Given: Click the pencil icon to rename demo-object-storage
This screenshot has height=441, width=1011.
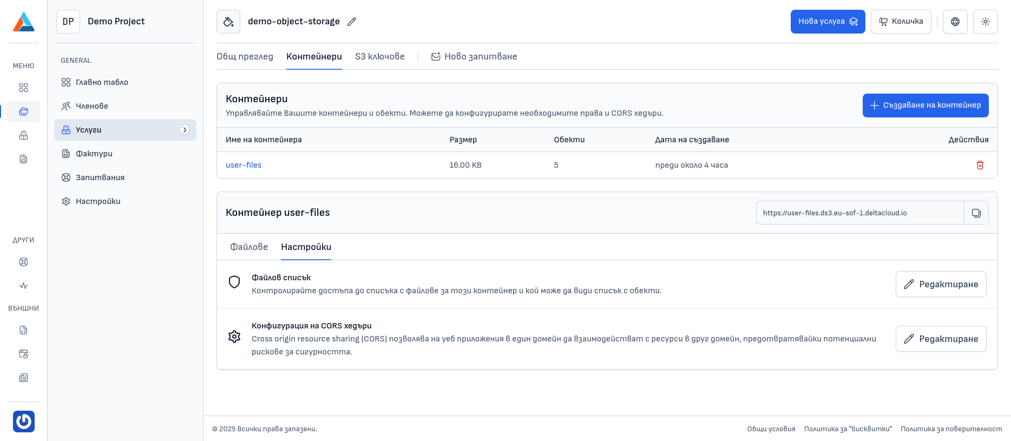Looking at the screenshot, I should [x=352, y=22].
